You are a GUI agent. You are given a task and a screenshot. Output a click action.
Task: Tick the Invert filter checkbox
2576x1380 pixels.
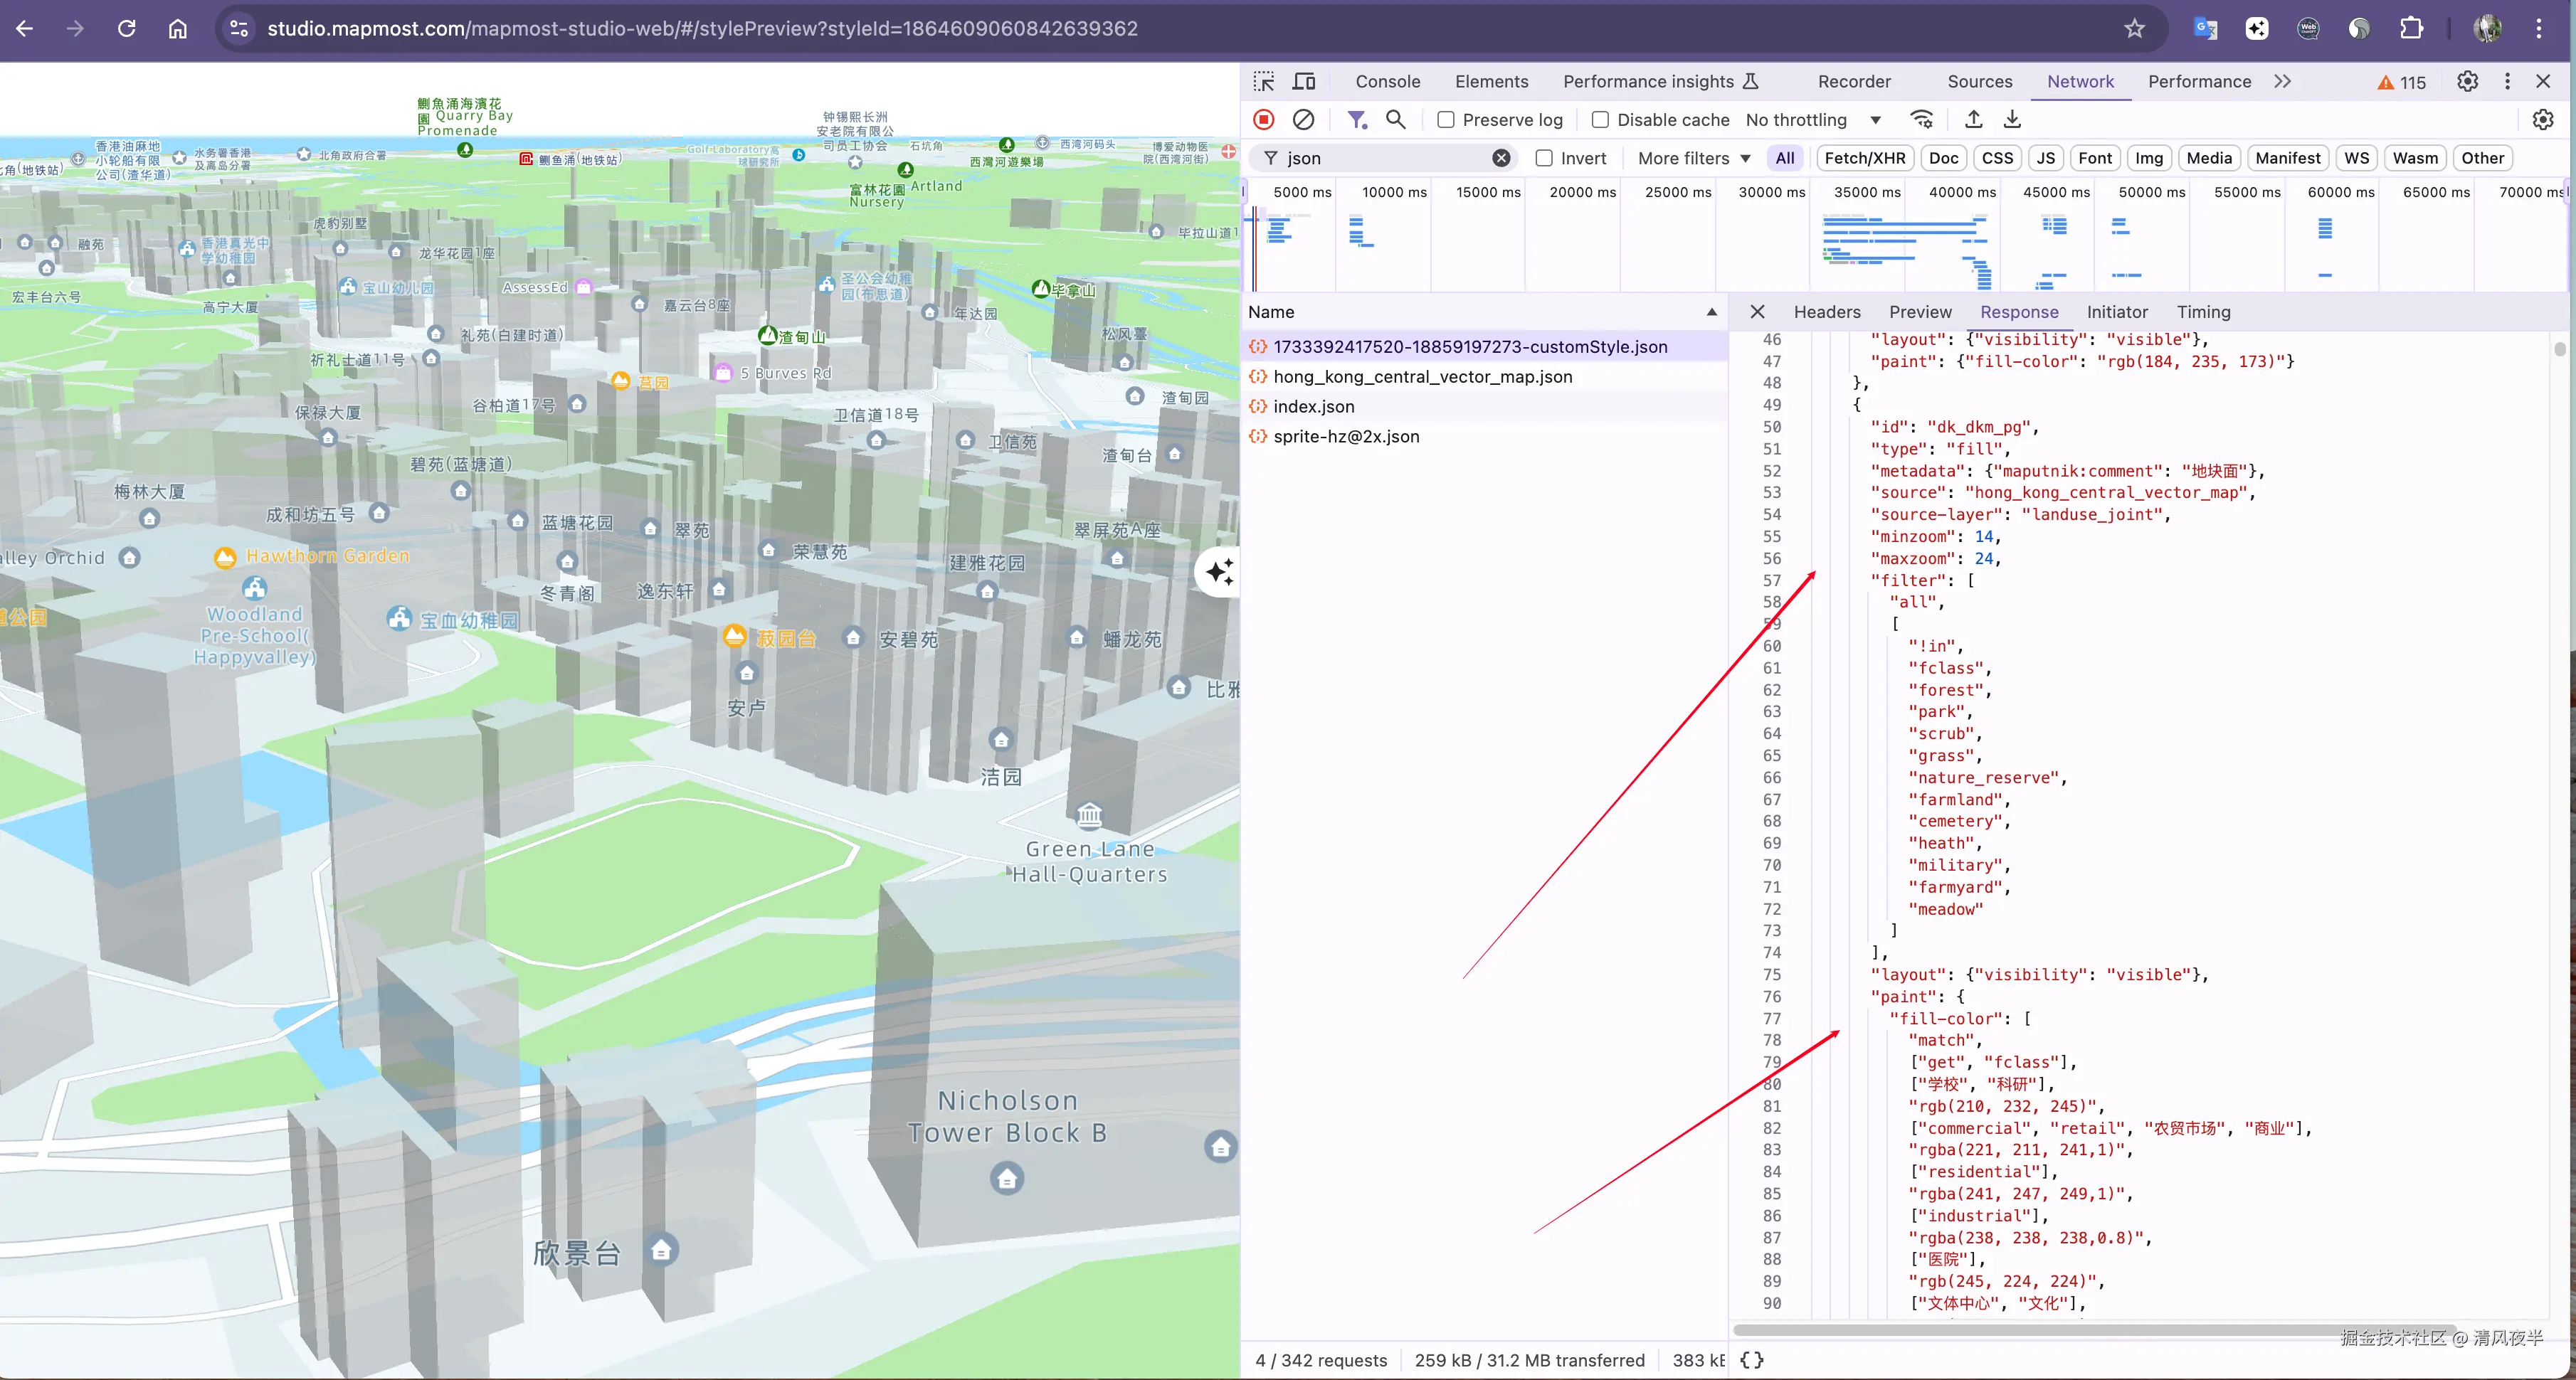coord(1544,158)
